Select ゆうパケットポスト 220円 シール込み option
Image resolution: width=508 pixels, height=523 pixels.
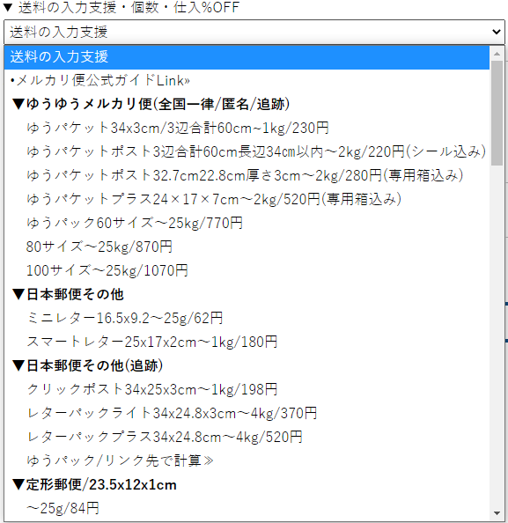coord(247,151)
